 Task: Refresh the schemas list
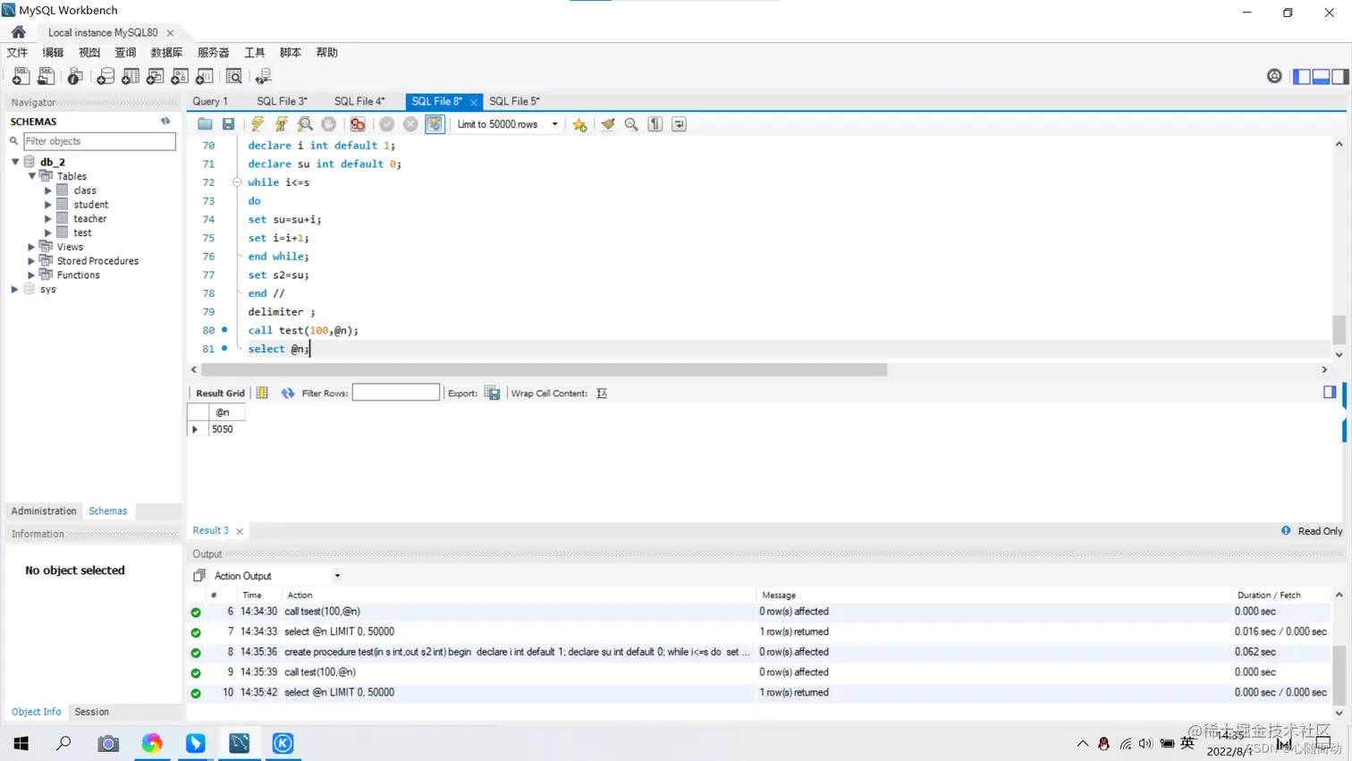[165, 121]
